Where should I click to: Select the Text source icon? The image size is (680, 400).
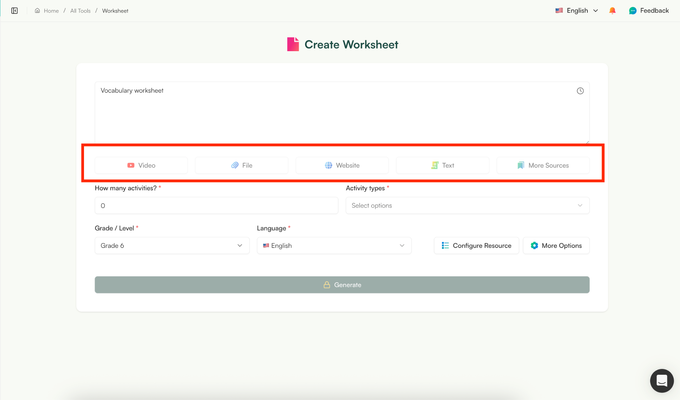tap(434, 165)
